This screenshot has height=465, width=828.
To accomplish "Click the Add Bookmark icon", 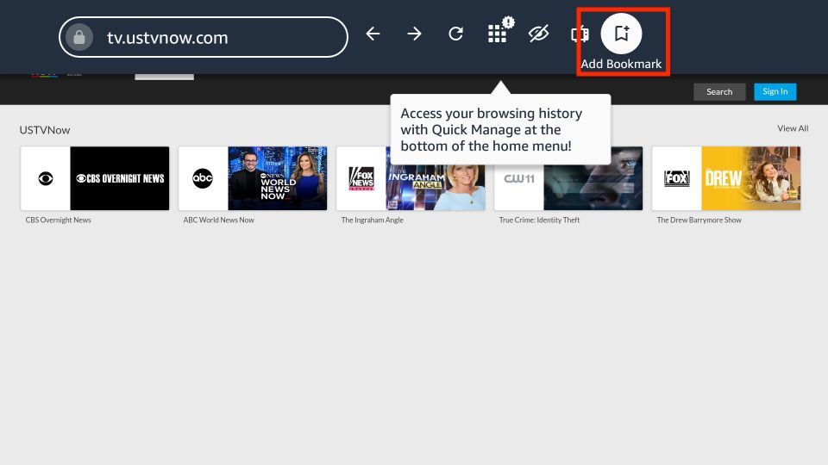I will click(622, 34).
